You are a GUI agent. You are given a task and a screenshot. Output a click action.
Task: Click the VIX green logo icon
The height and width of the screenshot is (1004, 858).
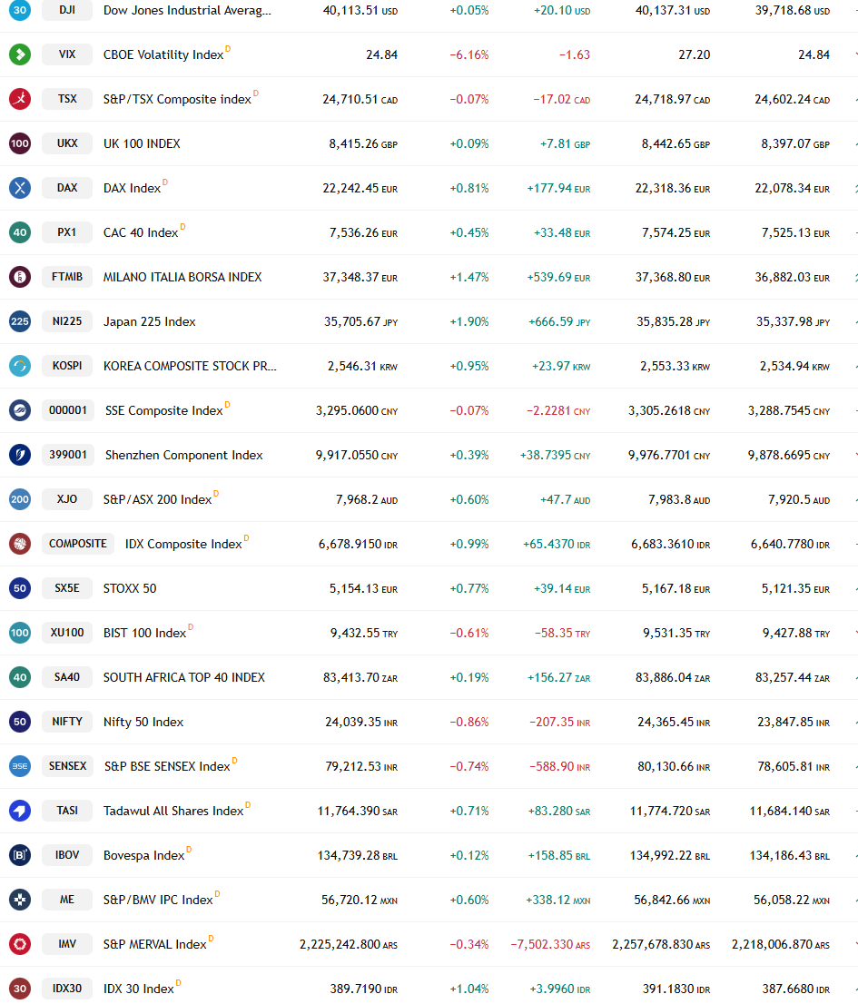pyautogui.click(x=20, y=54)
